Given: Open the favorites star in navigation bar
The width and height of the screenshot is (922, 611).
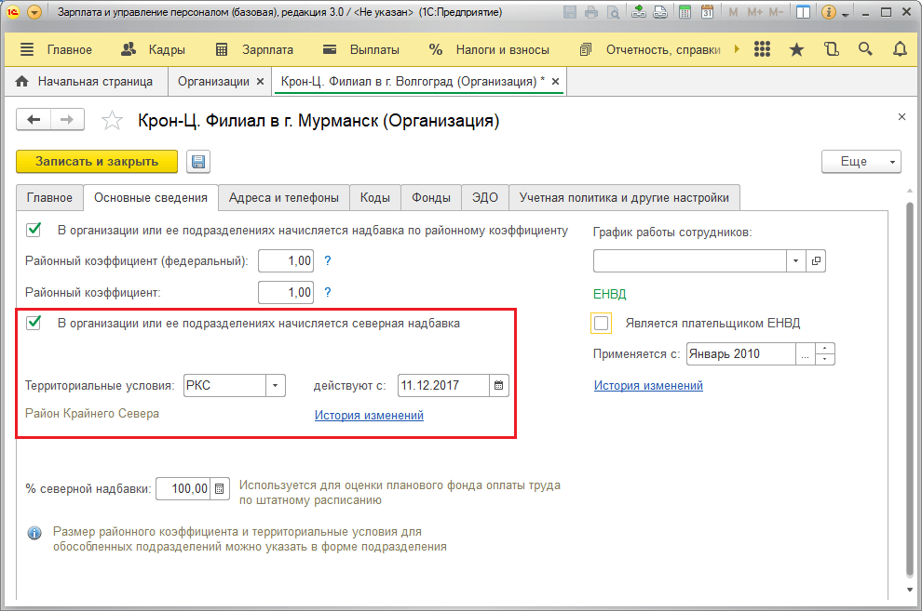Looking at the screenshot, I should click(796, 49).
